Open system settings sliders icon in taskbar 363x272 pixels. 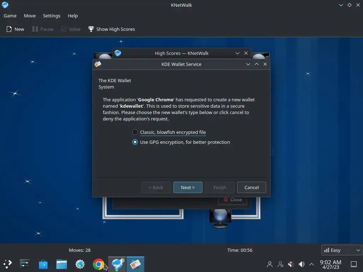[x=24, y=264]
